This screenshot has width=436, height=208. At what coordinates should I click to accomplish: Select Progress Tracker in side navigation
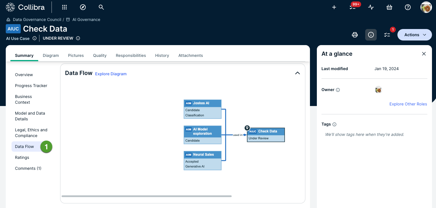[31, 86]
